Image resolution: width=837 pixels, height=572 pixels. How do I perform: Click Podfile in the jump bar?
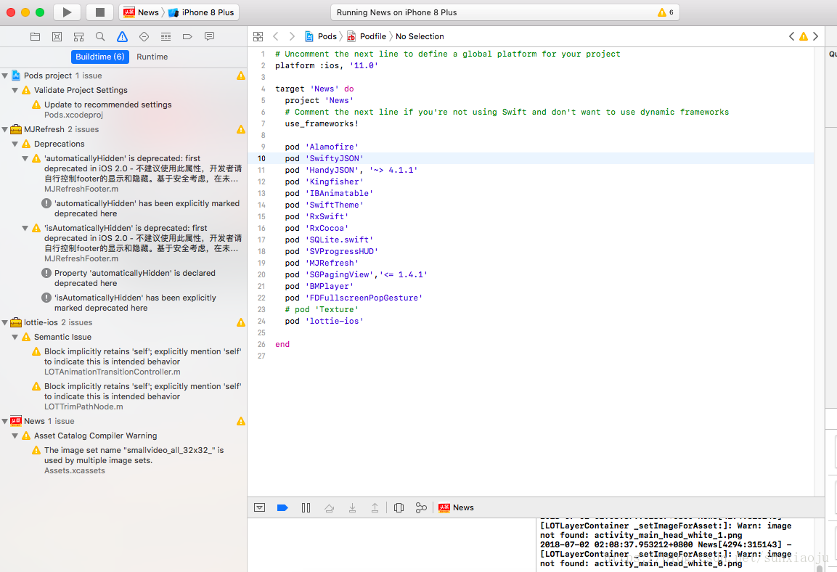pos(367,36)
